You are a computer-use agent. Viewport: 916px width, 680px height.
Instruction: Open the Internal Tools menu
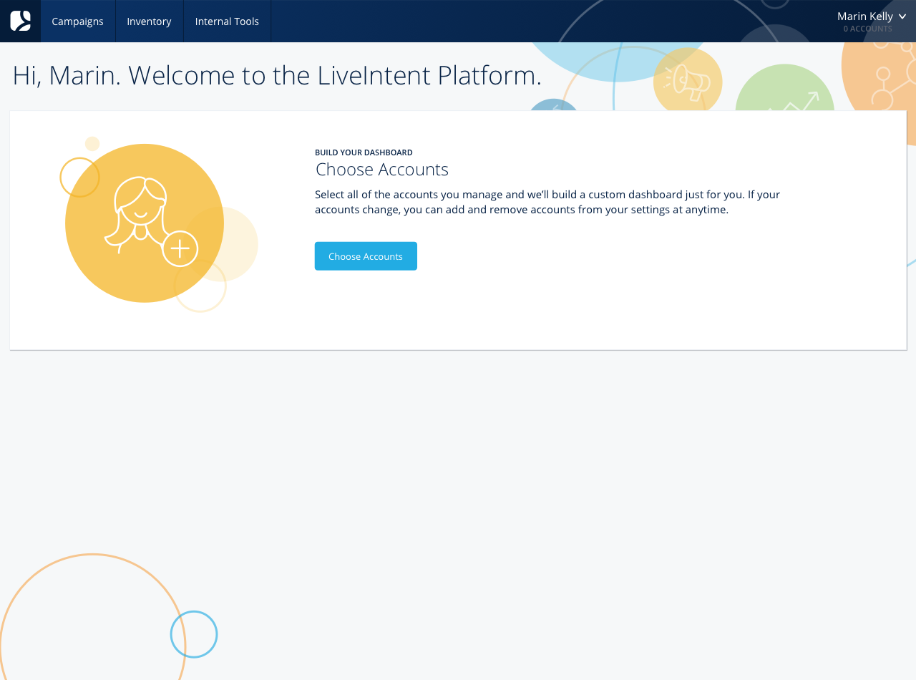227,21
